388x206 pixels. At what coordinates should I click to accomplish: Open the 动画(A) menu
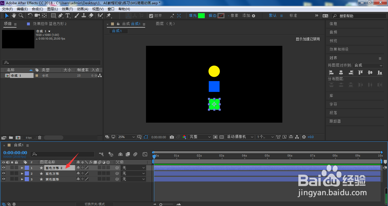[83, 9]
